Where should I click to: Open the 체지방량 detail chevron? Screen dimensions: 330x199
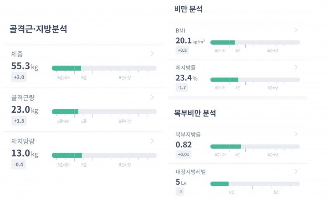click(x=152, y=141)
